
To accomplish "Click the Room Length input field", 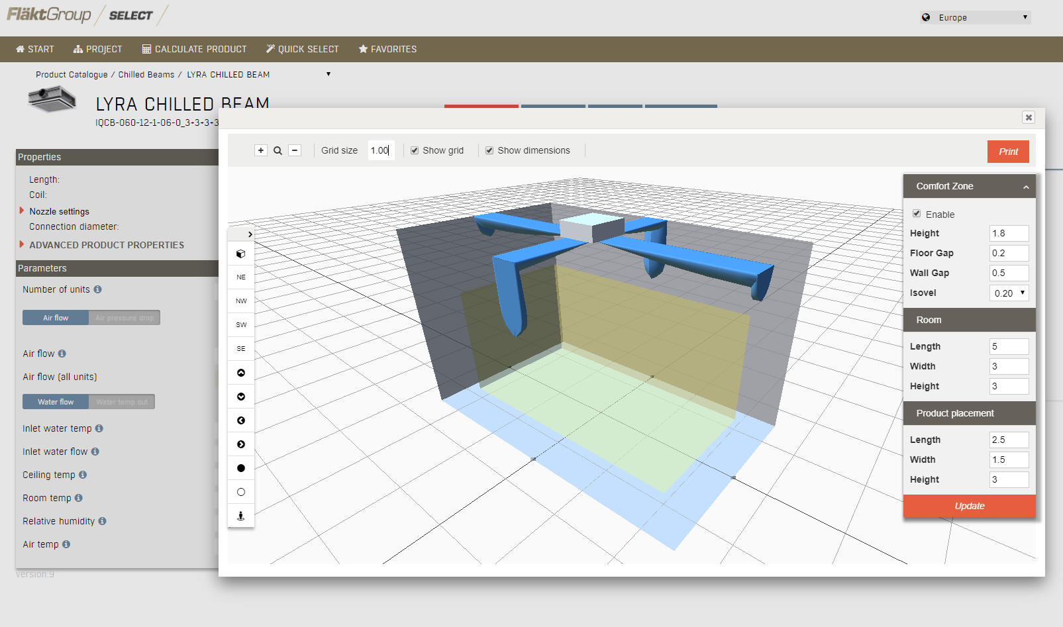I will click(1009, 346).
